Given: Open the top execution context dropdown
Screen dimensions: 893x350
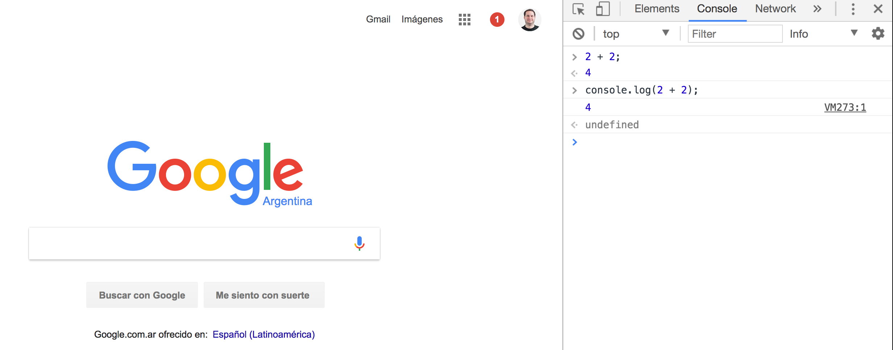Looking at the screenshot, I should 636,34.
